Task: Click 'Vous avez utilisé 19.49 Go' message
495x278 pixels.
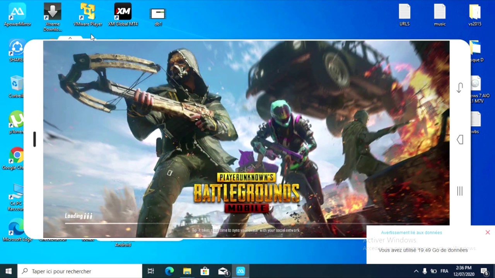Action: pos(423,250)
